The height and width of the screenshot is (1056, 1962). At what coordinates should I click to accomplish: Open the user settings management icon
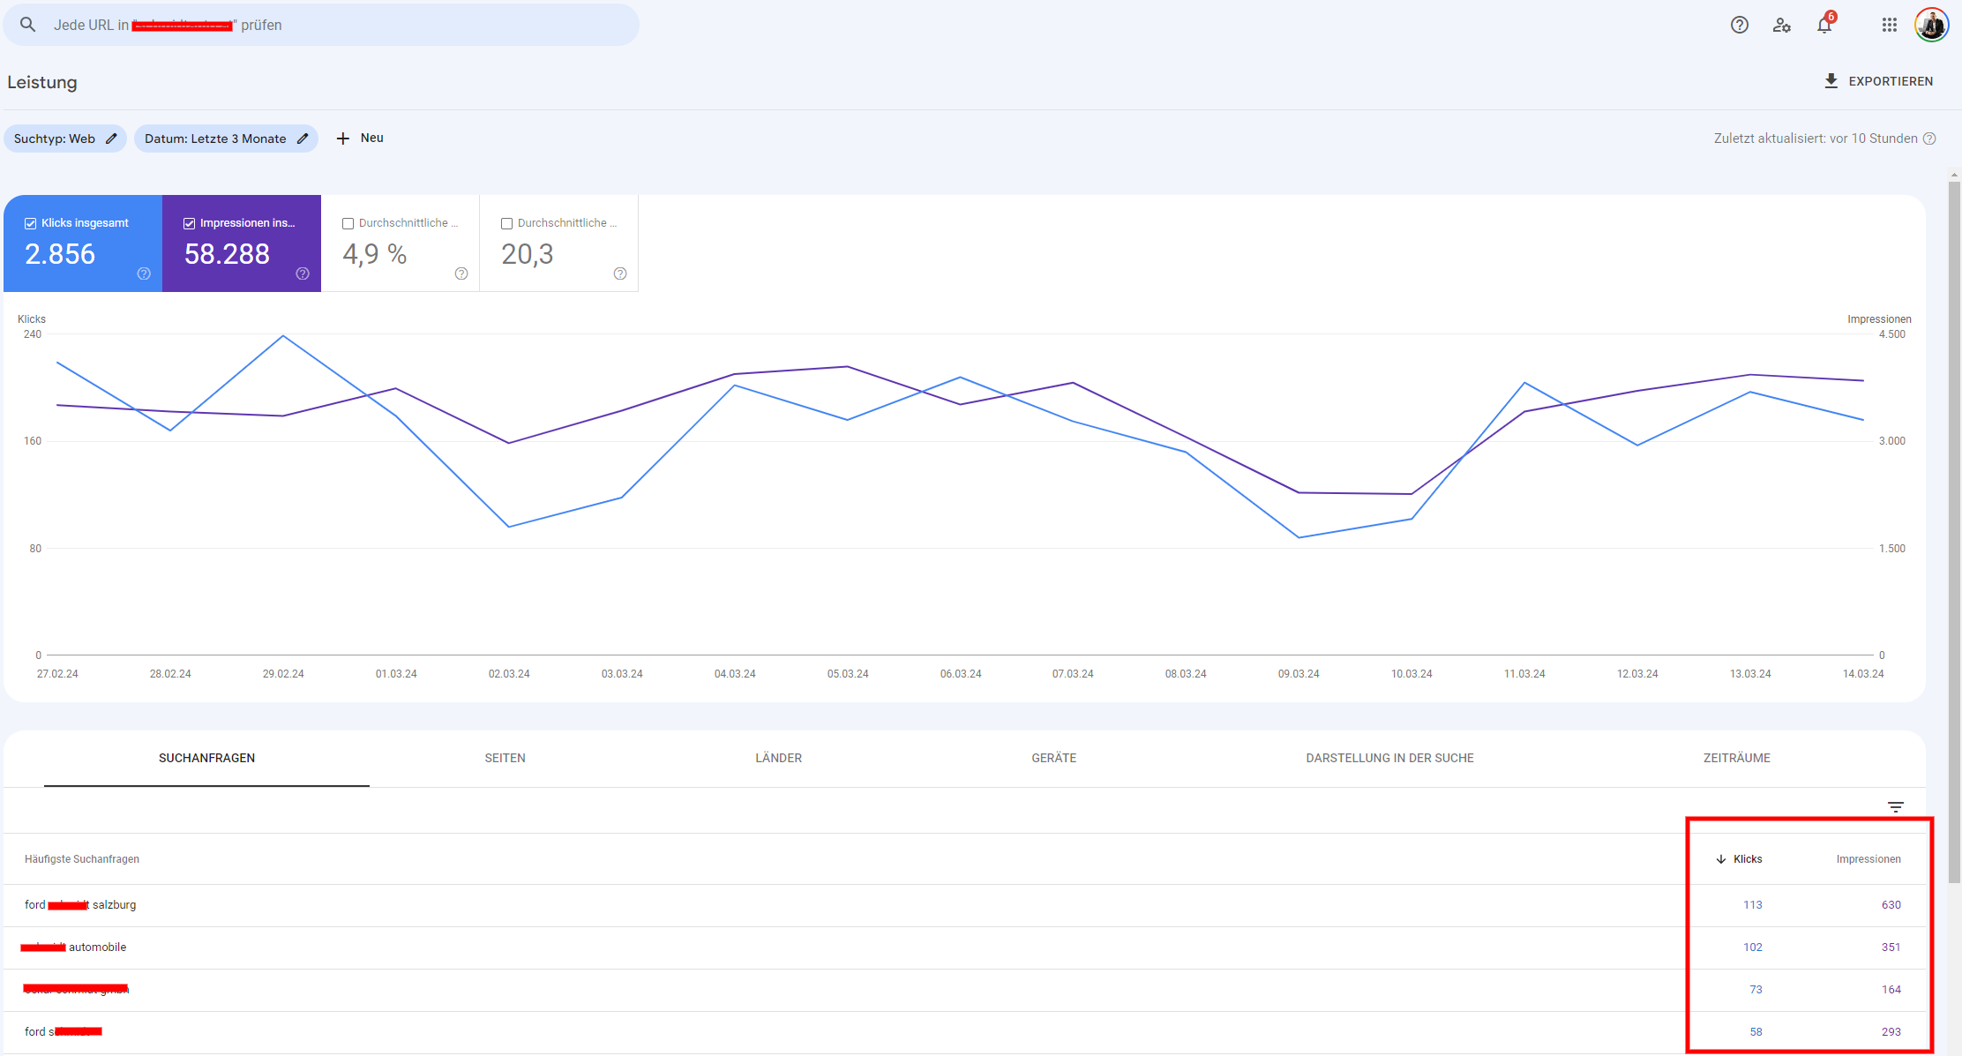tap(1781, 25)
